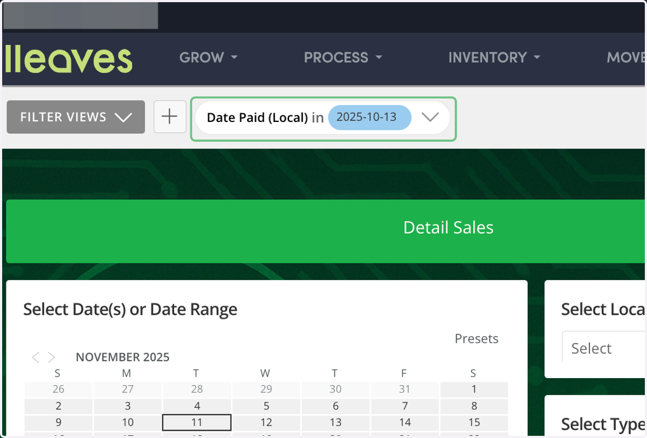Image resolution: width=647 pixels, height=438 pixels.
Task: Select October 30 in calendar
Action: [335, 389]
